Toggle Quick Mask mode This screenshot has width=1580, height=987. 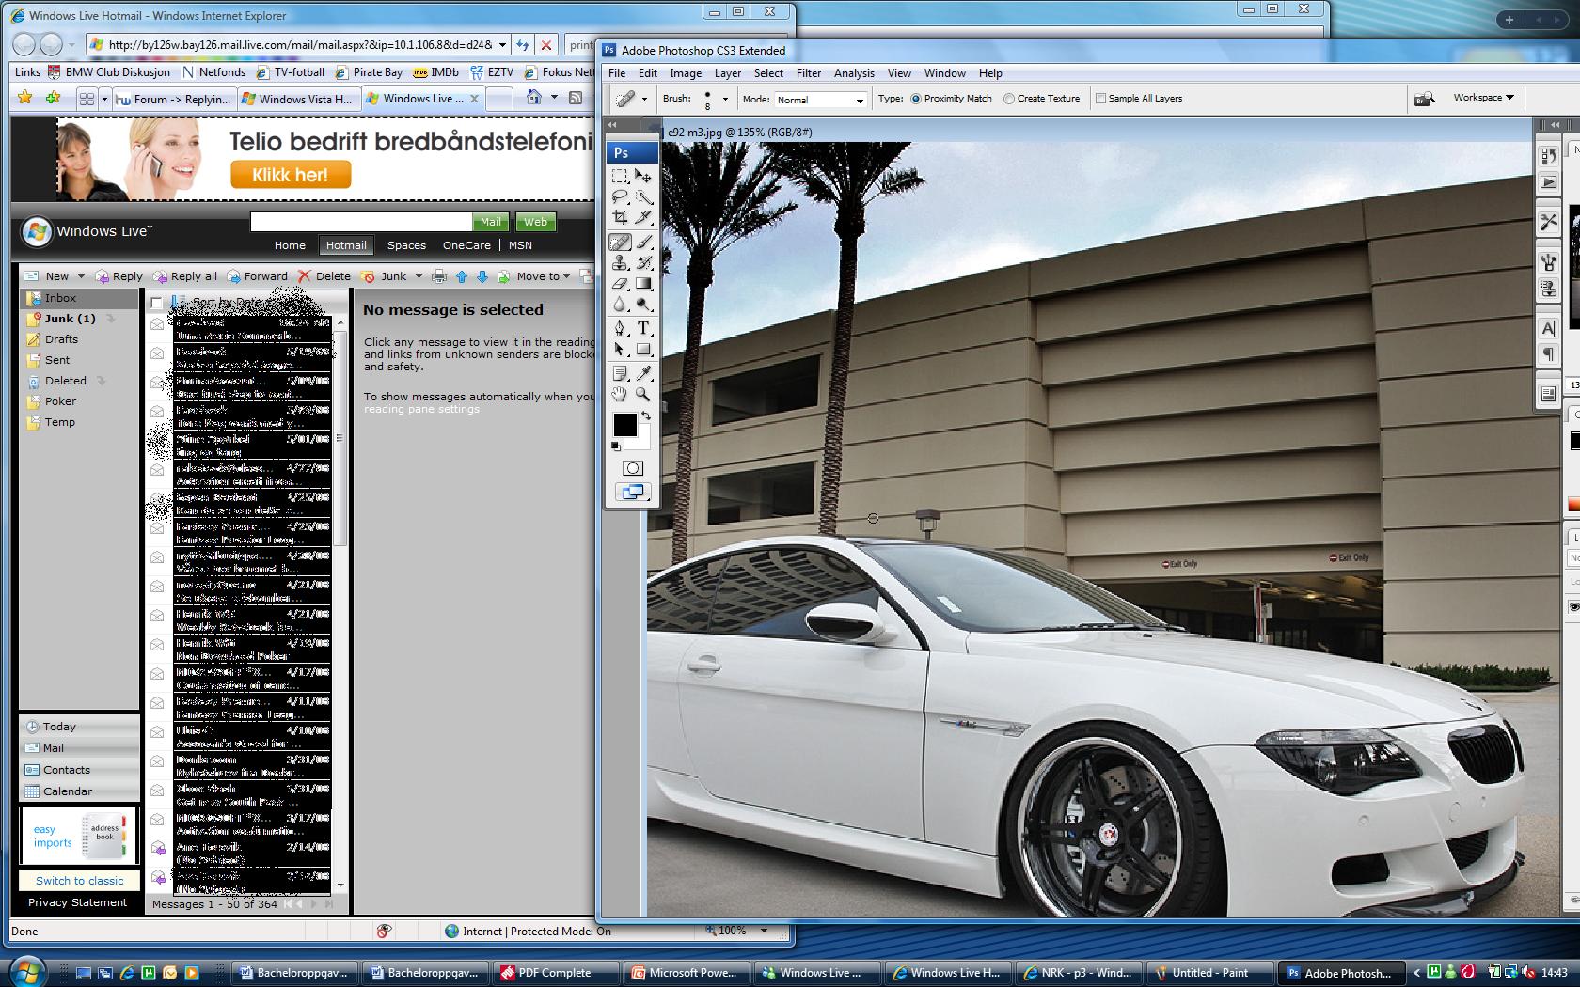[632, 468]
